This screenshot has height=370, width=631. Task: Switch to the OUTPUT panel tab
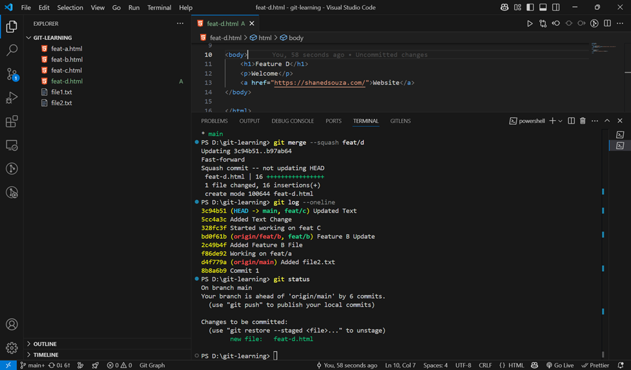pyautogui.click(x=250, y=121)
